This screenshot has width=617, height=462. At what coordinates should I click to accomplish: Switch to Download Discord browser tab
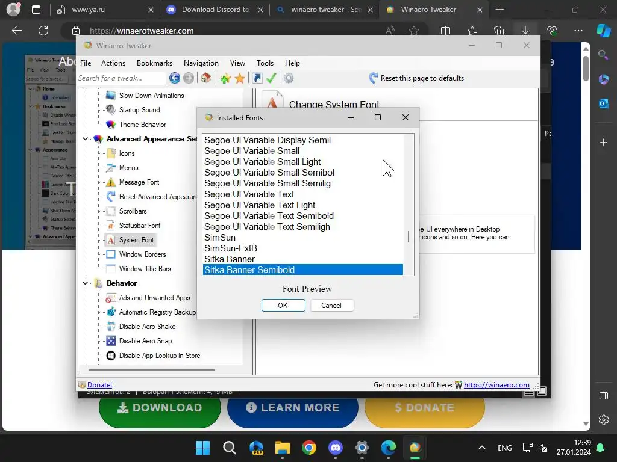[215, 10]
